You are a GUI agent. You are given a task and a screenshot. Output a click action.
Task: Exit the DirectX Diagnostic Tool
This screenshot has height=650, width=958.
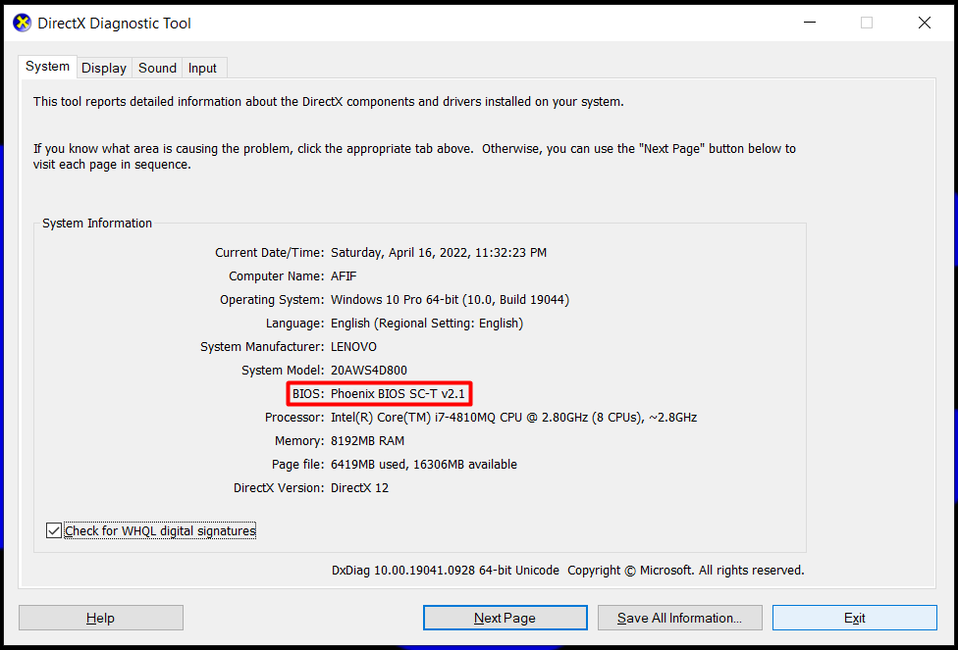click(x=854, y=618)
